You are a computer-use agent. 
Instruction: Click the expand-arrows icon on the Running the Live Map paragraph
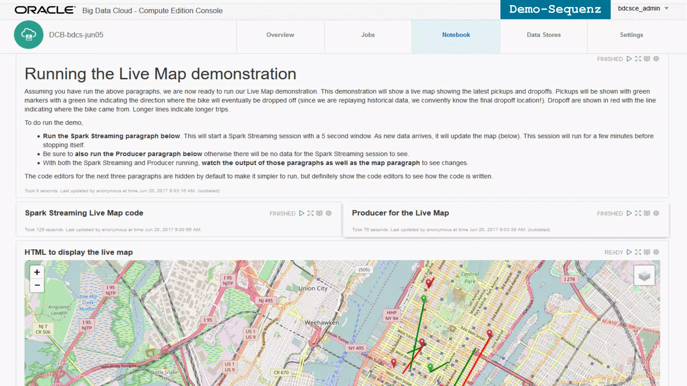point(638,59)
